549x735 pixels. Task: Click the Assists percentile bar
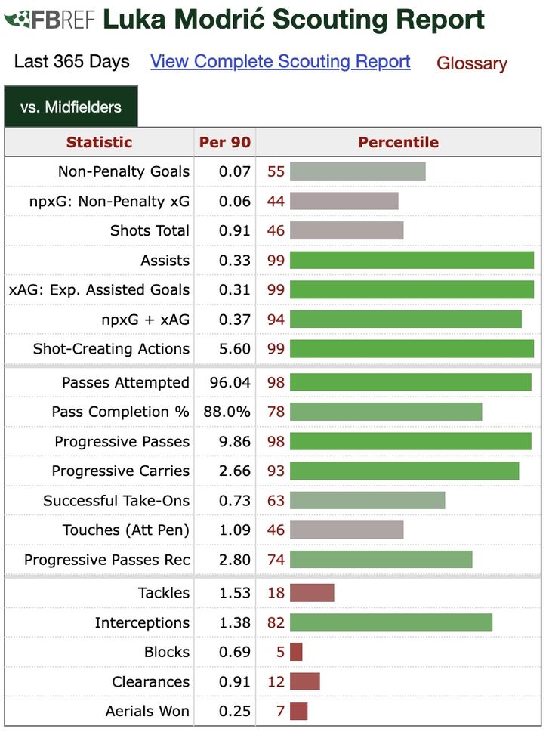point(412,261)
